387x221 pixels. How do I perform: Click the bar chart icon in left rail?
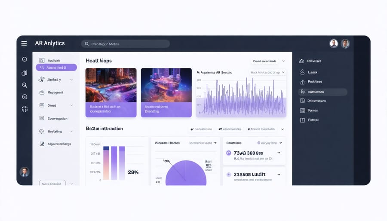click(25, 73)
